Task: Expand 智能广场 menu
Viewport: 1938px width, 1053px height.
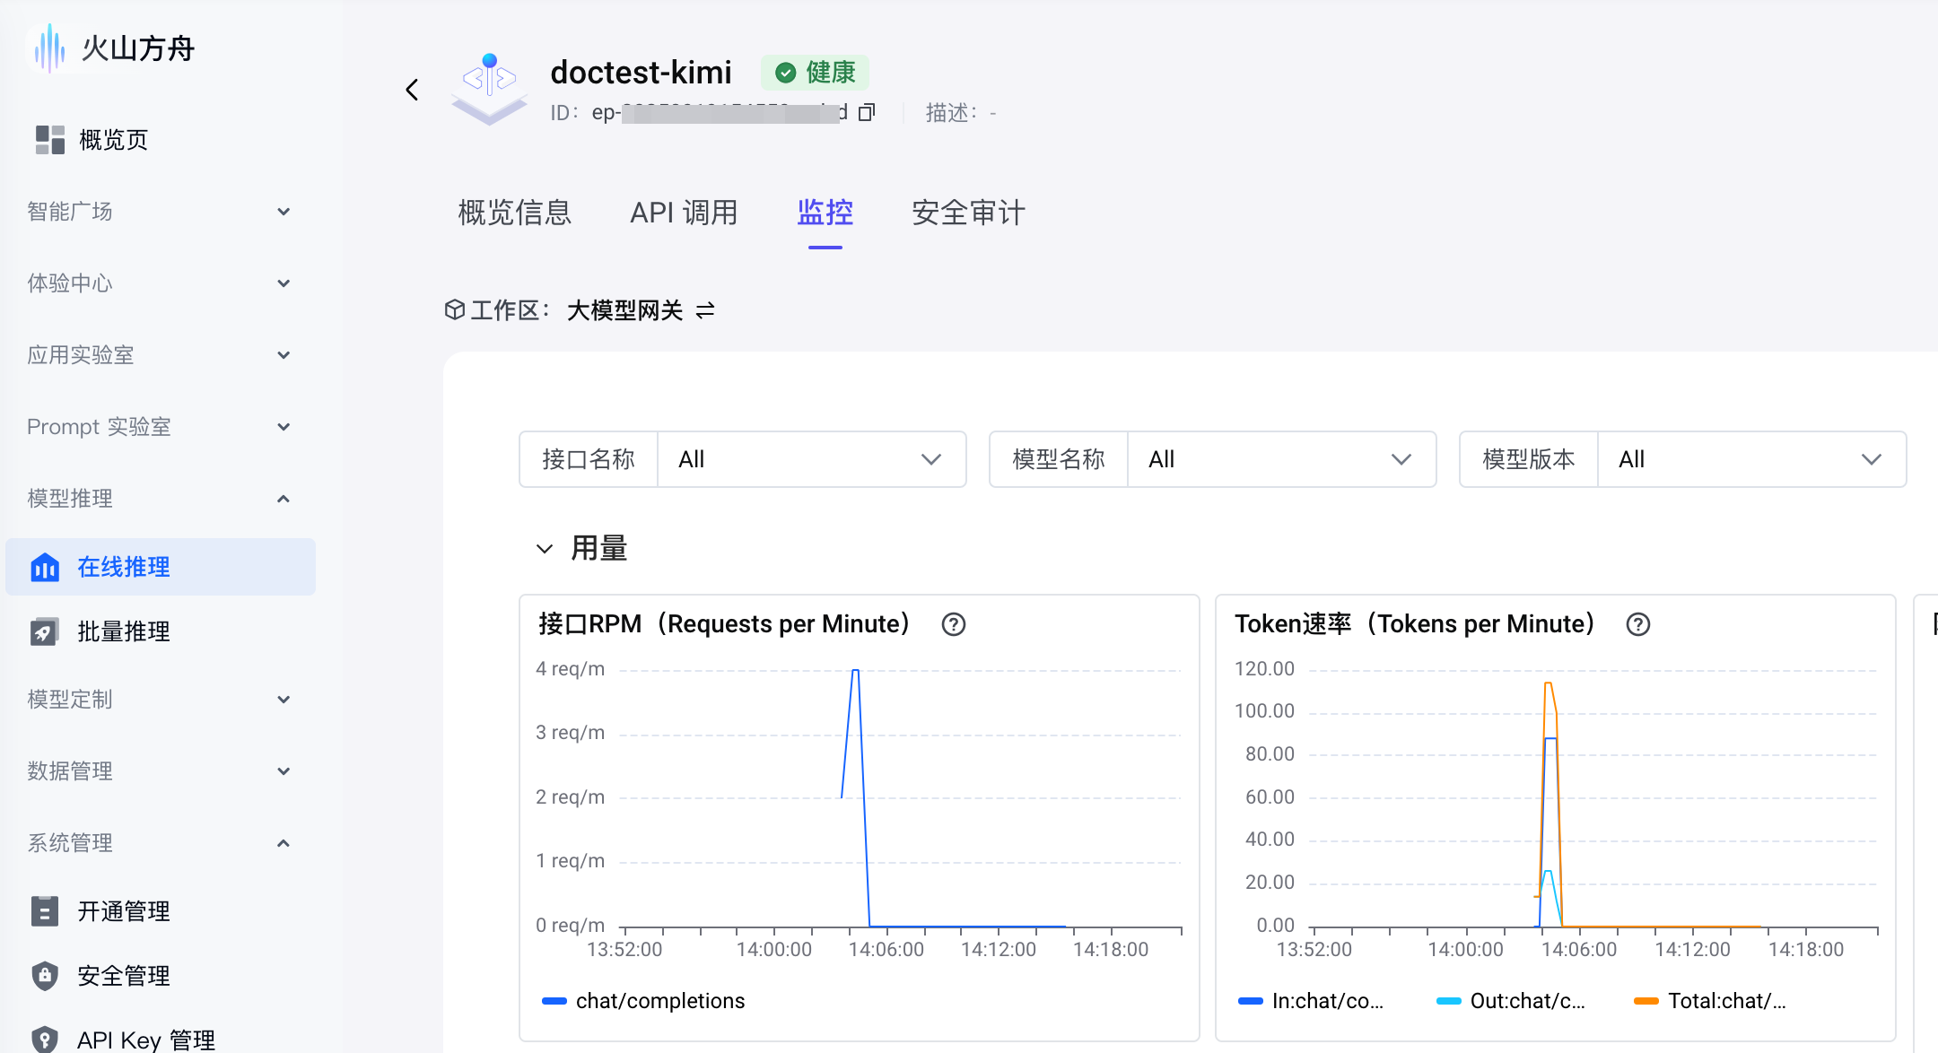Action: coord(284,212)
